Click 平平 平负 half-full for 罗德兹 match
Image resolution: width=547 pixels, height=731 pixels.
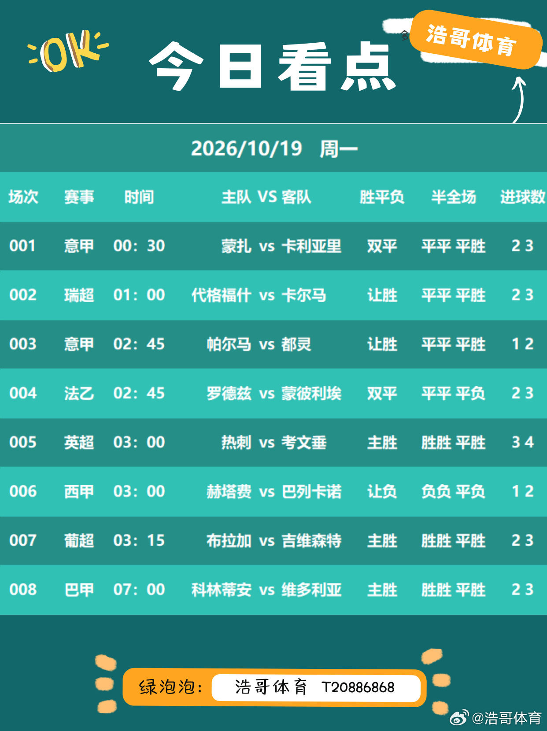click(454, 393)
